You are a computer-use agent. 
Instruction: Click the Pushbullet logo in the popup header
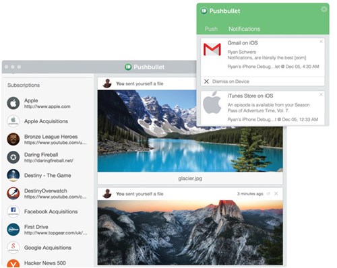coord(204,11)
